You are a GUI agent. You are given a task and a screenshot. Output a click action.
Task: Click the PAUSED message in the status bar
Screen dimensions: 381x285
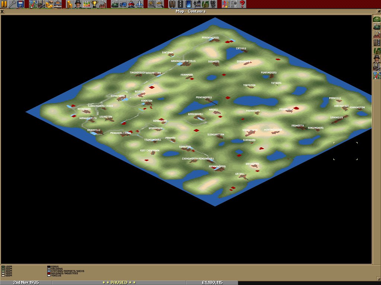pyautogui.click(x=119, y=282)
